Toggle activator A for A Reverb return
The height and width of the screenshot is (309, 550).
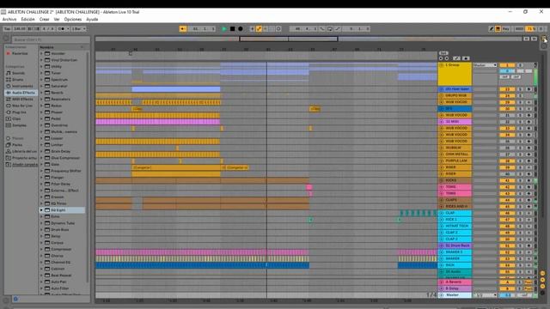coord(507,282)
